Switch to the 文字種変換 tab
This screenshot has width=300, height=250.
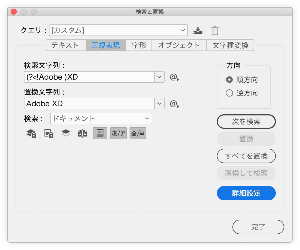point(230,45)
